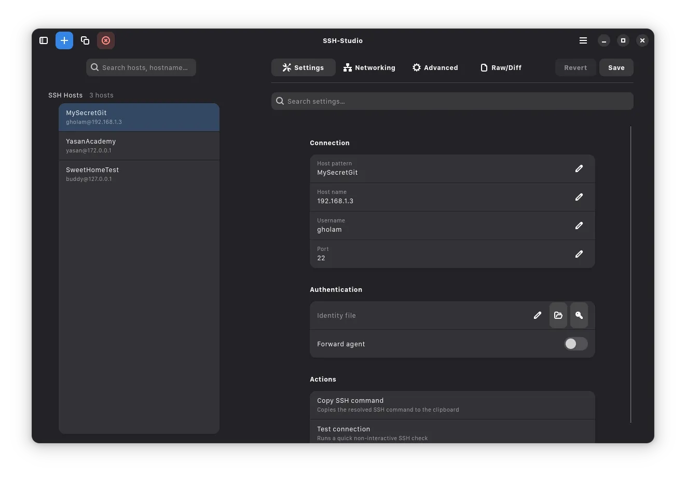Enable the Forward agent switch
The width and height of the screenshot is (686, 478).
[575, 344]
